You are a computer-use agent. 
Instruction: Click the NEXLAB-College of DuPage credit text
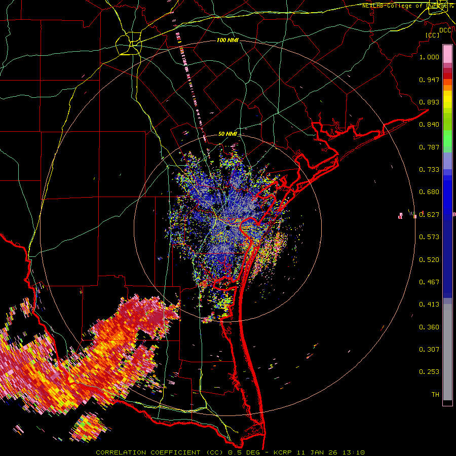tap(407, 6)
